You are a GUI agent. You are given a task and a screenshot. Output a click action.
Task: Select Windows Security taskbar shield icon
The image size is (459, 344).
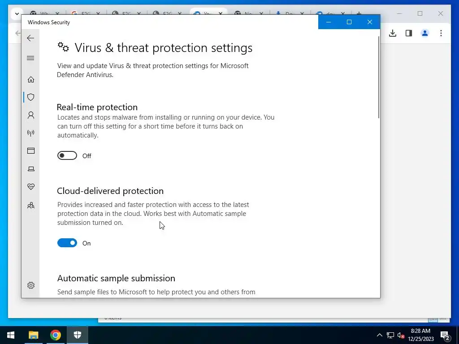(77, 335)
